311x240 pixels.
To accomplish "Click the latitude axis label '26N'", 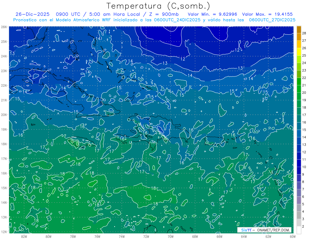I will point(4,27).
